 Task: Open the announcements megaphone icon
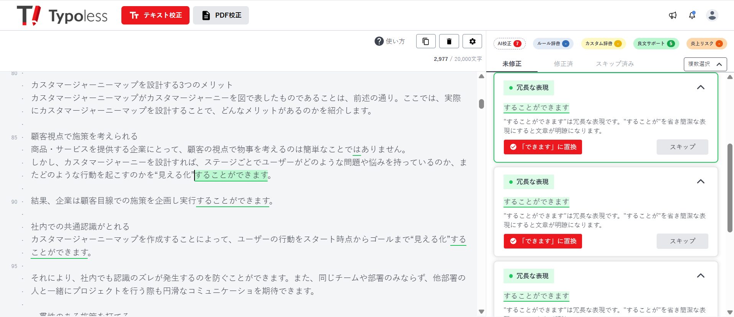(673, 15)
